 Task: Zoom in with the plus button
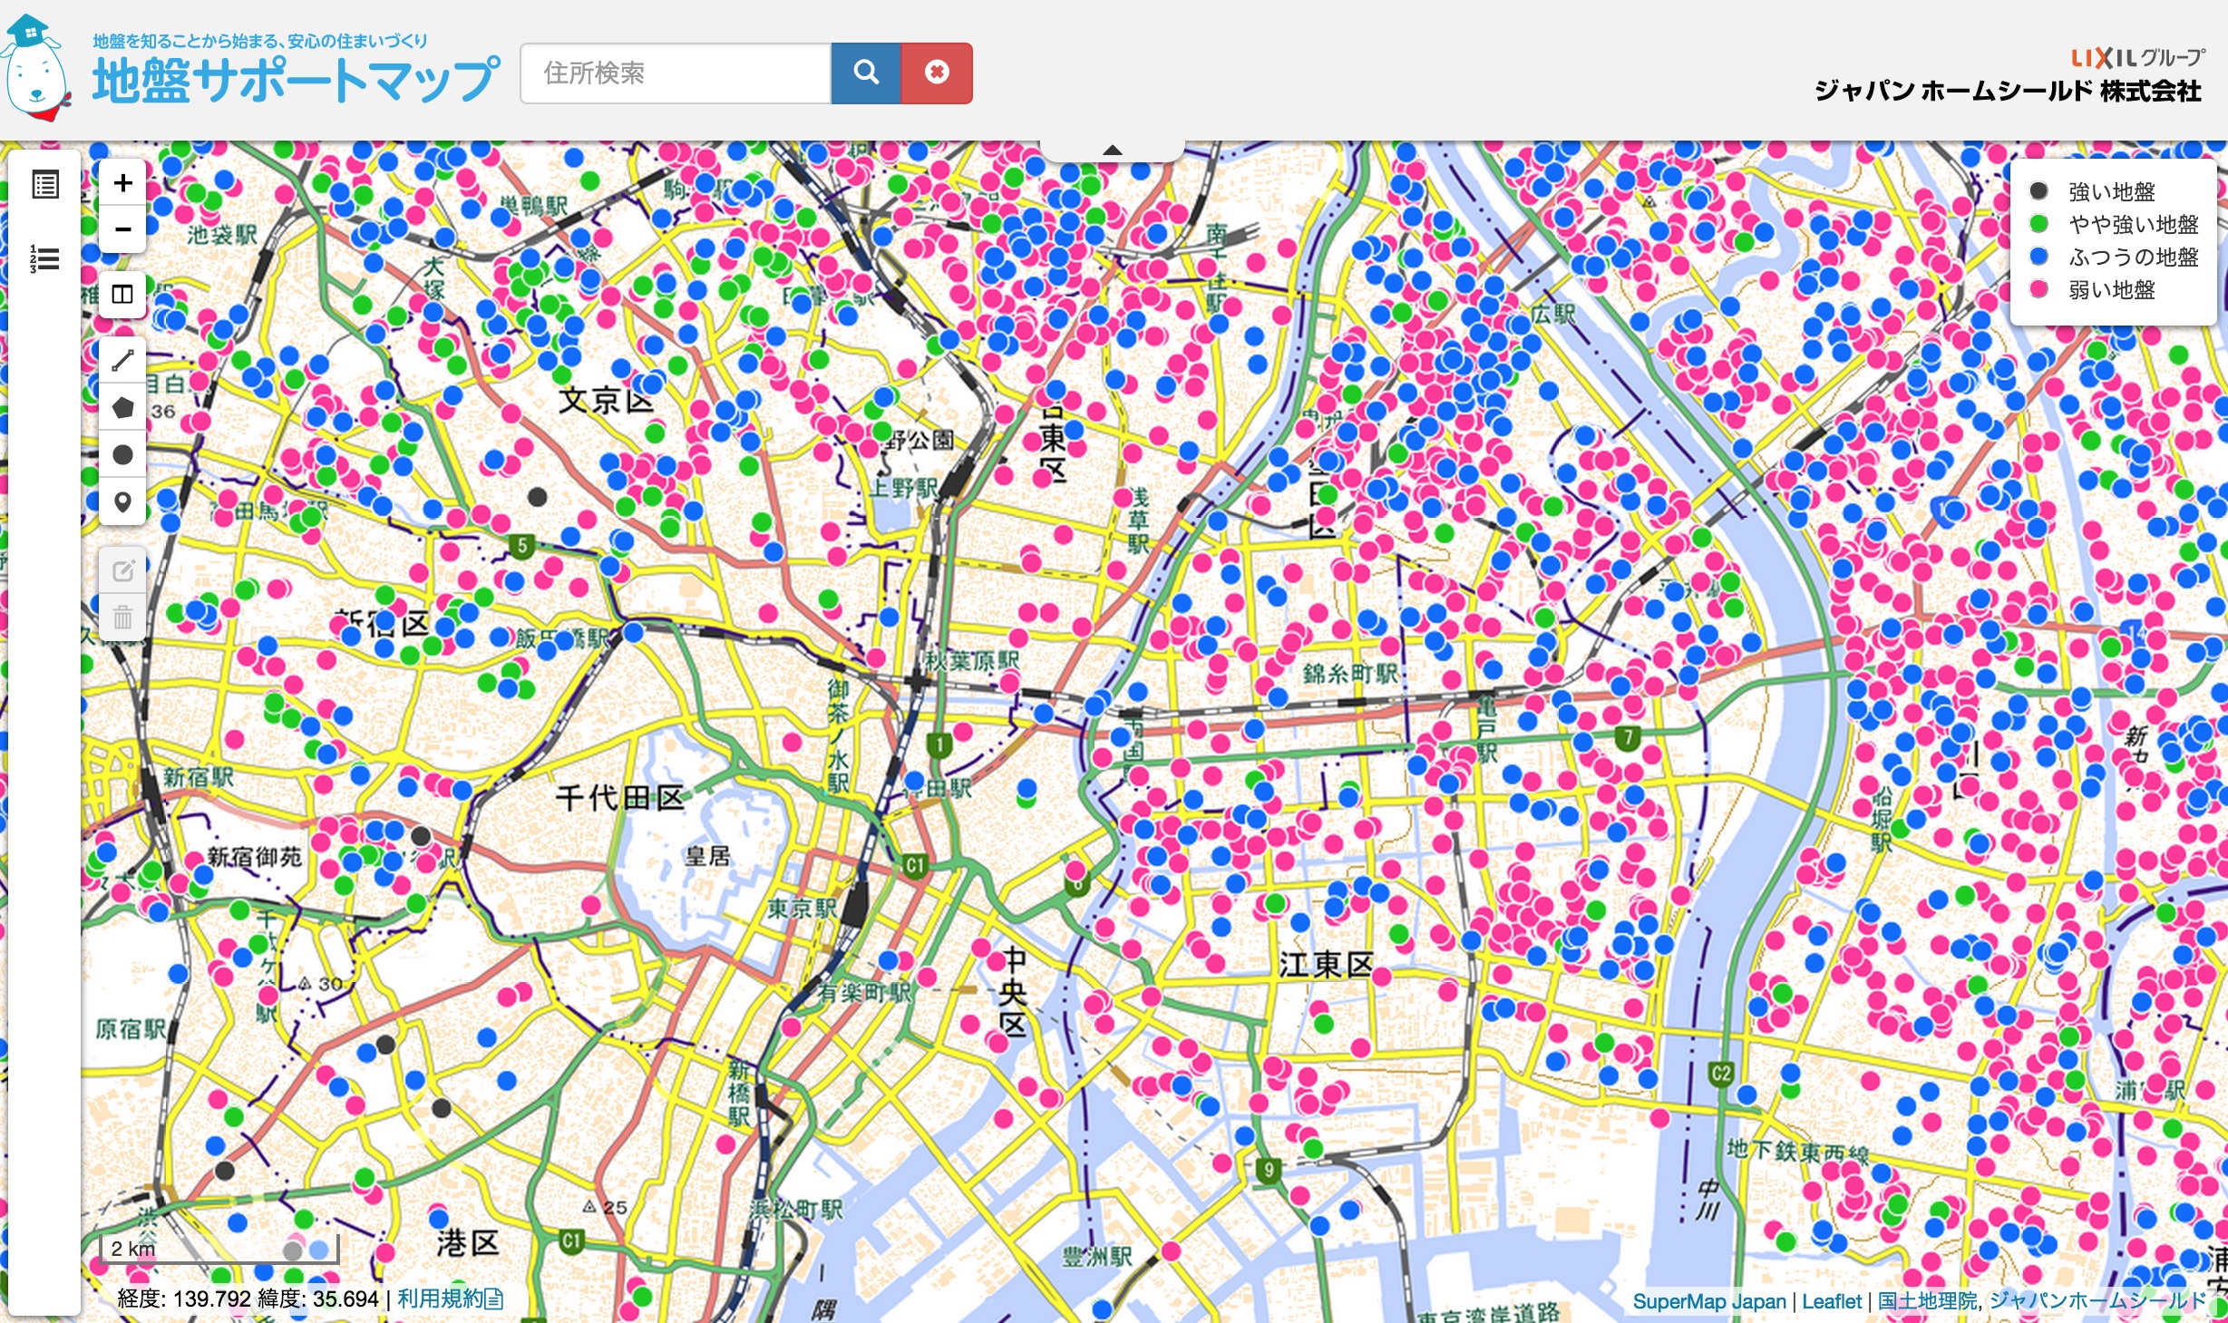pos(122,183)
